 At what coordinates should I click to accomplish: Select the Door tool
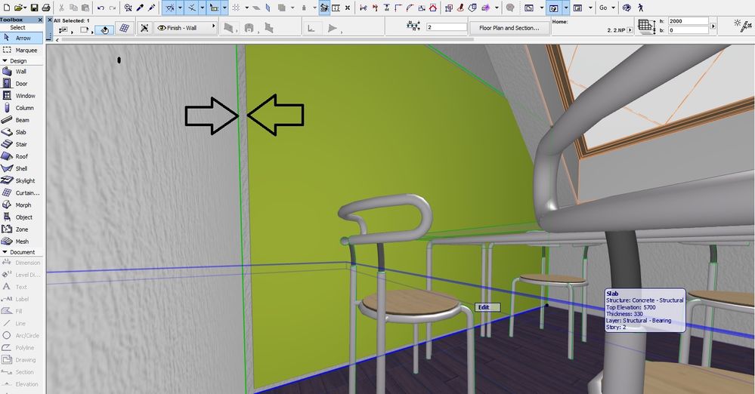tap(21, 83)
